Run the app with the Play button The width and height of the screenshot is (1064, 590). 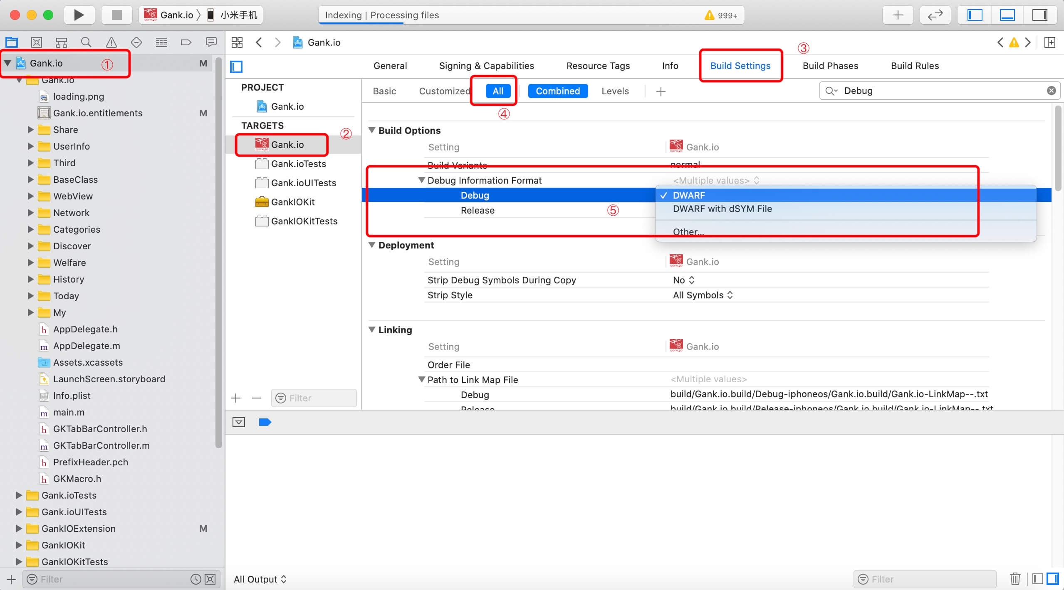point(79,15)
